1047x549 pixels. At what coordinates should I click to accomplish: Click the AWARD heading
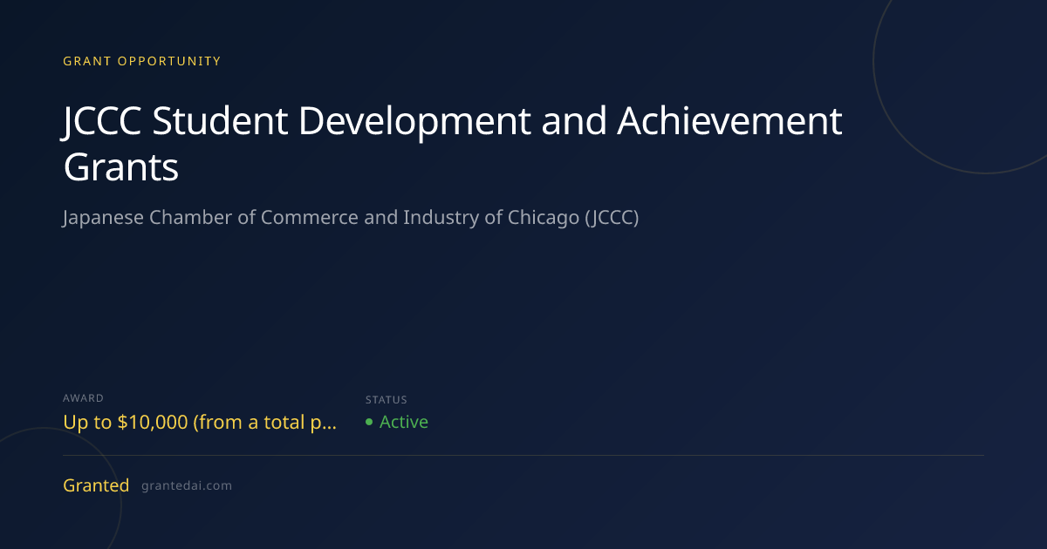(x=83, y=398)
